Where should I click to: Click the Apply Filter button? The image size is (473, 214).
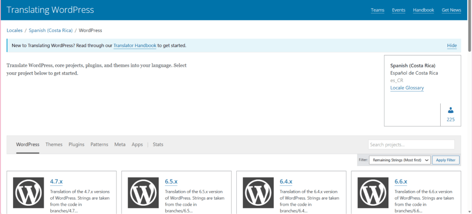[446, 160]
